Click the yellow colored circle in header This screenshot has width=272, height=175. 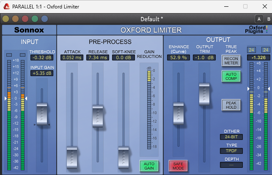point(6,19)
